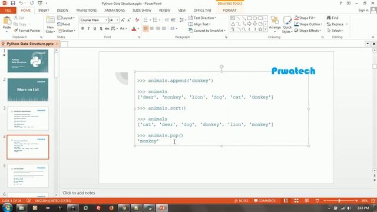Open the Text Direction dropdown
Viewport: 377px width, 212px height.
tap(202, 18)
